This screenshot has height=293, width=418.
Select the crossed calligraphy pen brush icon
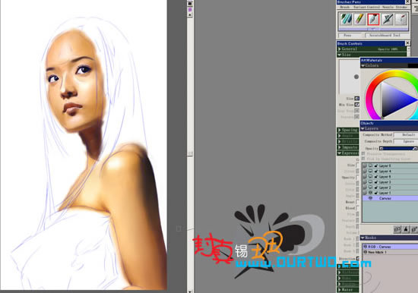387,19
